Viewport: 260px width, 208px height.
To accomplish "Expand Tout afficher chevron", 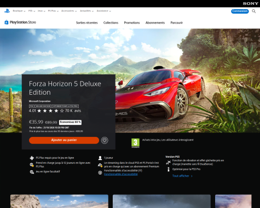I will 192,176.
